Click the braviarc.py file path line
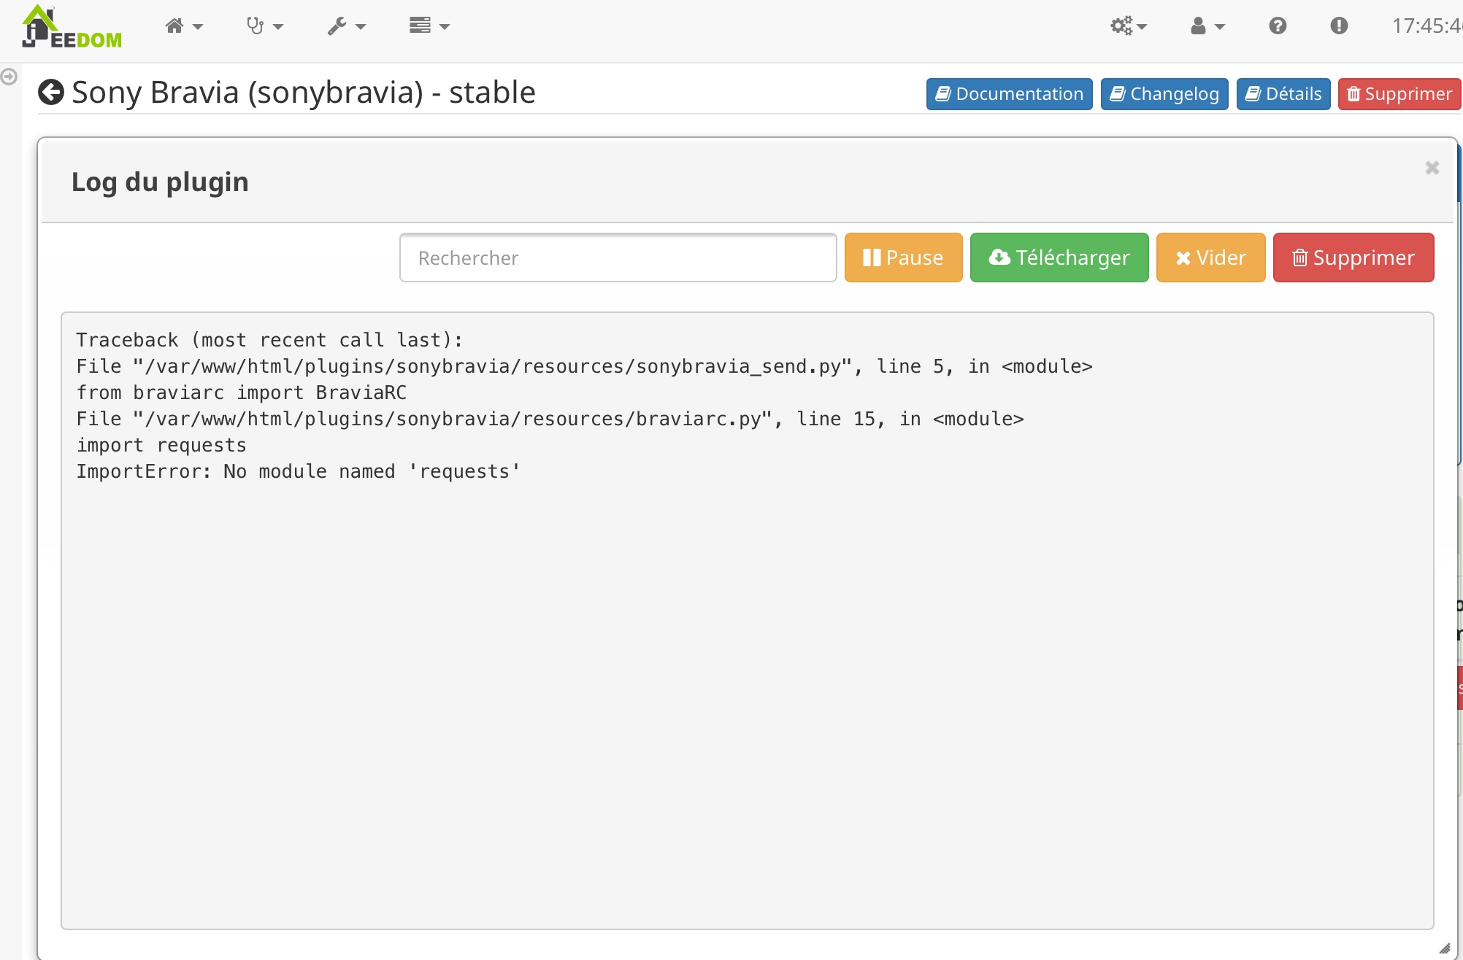Viewport: 1463px width, 960px height. pos(550,419)
